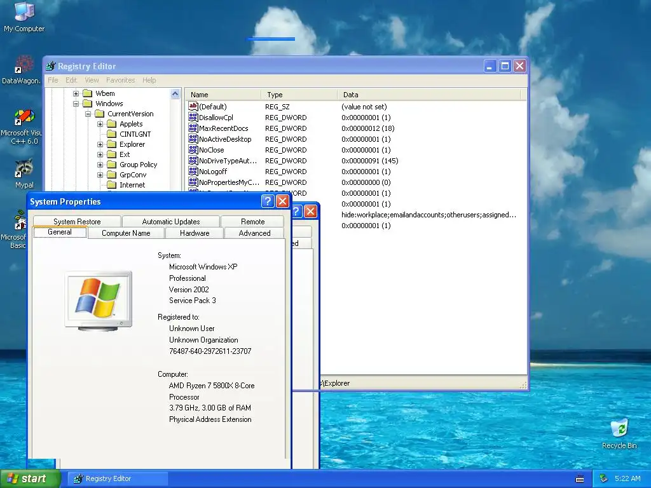The width and height of the screenshot is (651, 488).
Task: Sort registry values by Name column
Action: point(223,95)
